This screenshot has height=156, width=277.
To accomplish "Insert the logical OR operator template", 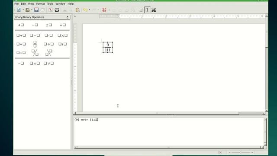I will tap(49, 63).
